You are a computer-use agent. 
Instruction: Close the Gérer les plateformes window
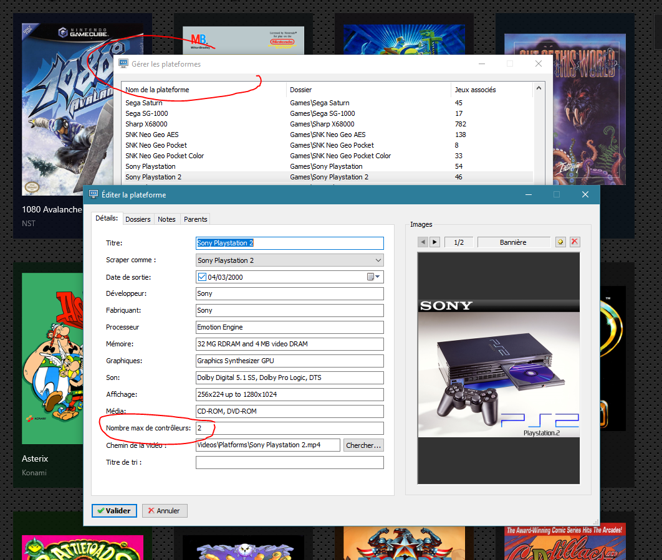tap(539, 64)
